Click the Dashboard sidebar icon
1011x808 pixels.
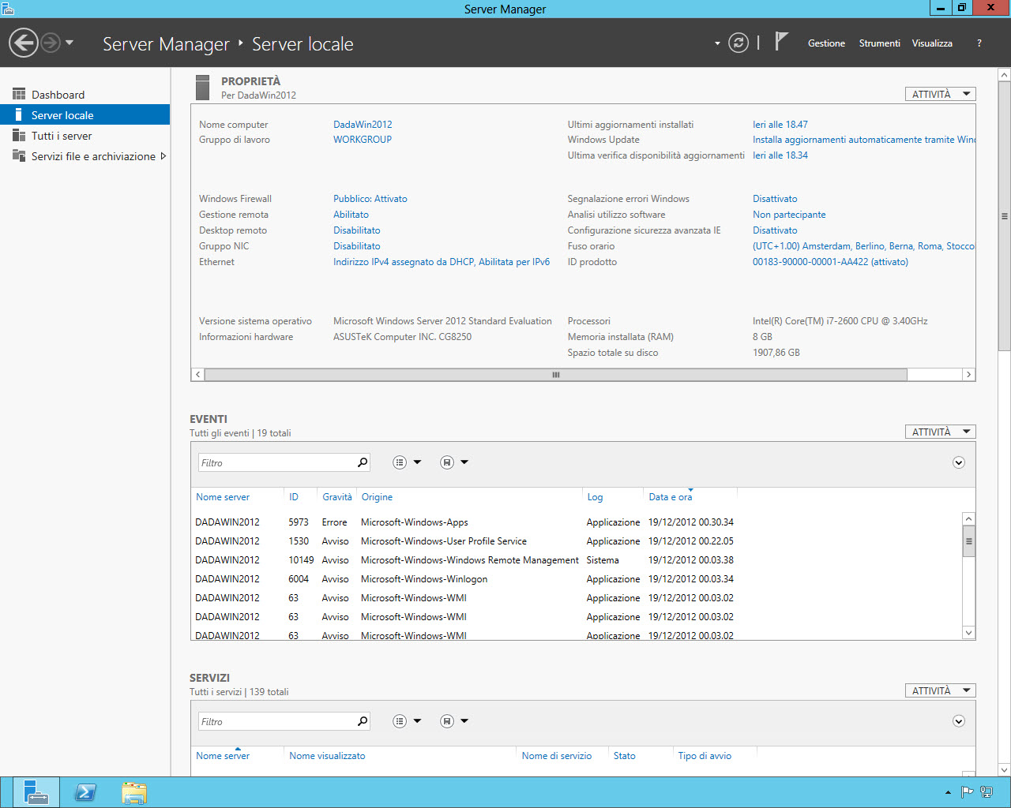click(19, 94)
